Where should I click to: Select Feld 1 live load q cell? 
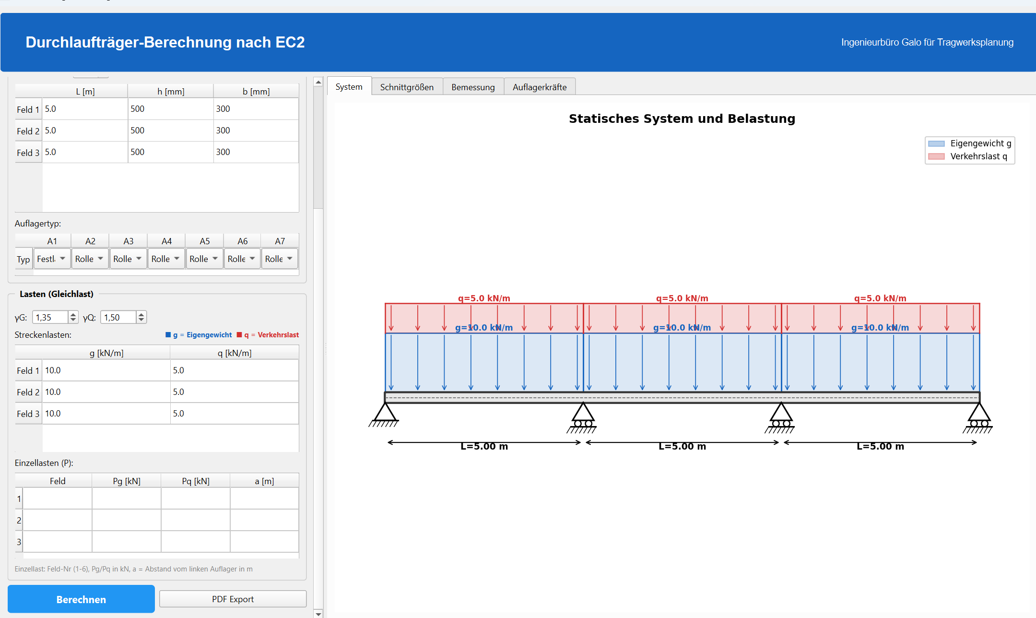(235, 370)
